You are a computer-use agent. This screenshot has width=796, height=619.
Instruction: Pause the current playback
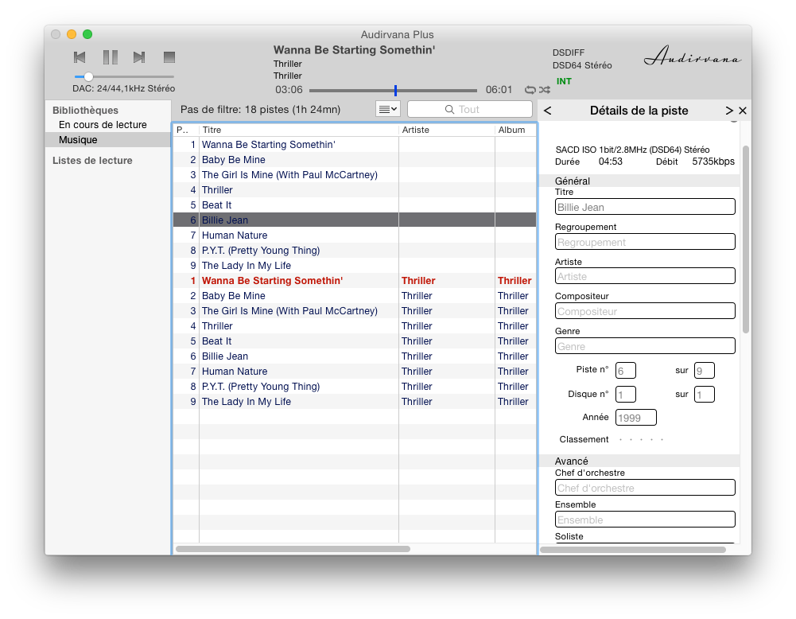point(111,57)
